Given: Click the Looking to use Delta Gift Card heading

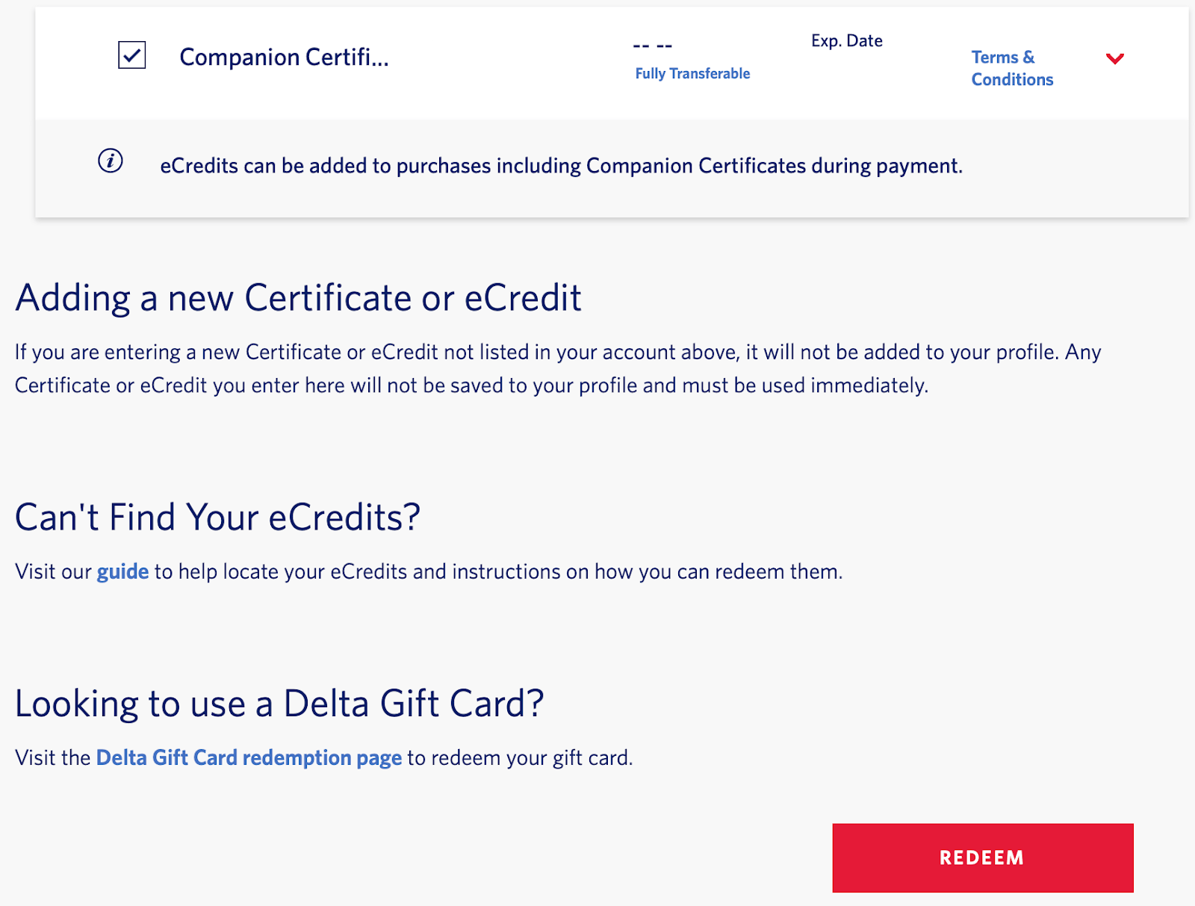Looking at the screenshot, I should point(279,704).
